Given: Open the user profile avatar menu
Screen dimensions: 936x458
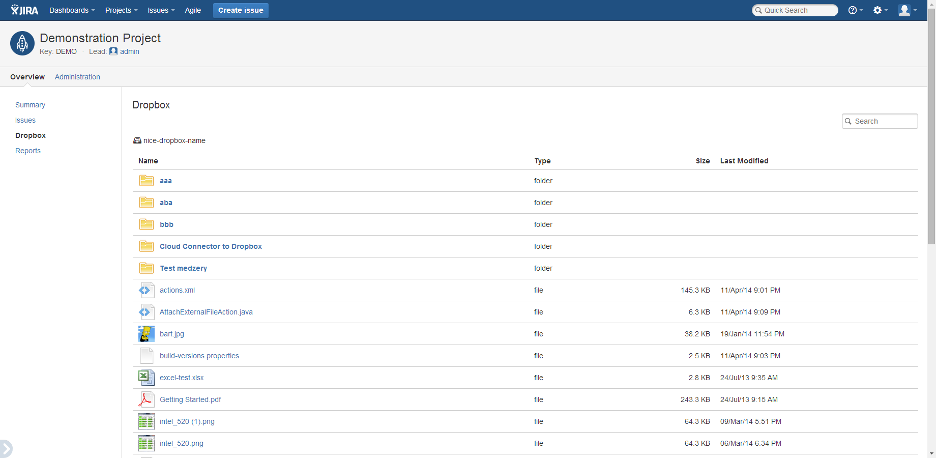Looking at the screenshot, I should pos(908,10).
